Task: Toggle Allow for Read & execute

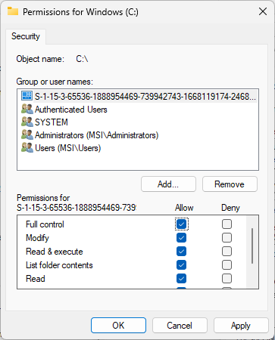Action: pyautogui.click(x=181, y=251)
